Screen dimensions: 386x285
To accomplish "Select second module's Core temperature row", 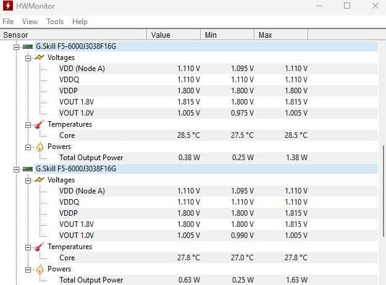I will [x=217, y=258].
